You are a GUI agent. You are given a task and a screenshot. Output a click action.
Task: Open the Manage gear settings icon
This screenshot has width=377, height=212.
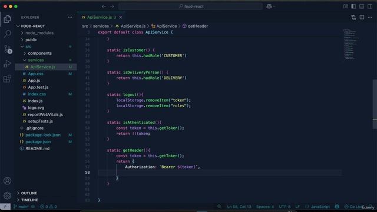(x=7, y=196)
